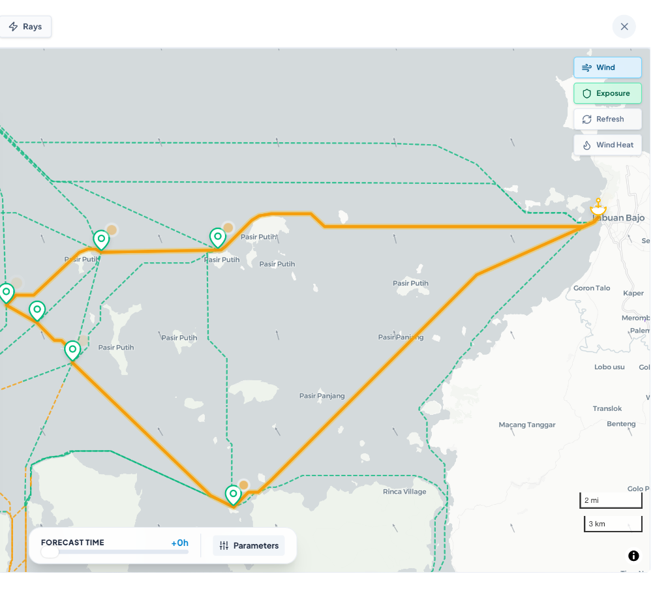Image resolution: width=668 pixels, height=589 pixels.
Task: Click the Macang Tanggar map label
Action: click(527, 425)
